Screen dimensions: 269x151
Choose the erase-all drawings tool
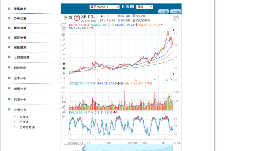64,35
